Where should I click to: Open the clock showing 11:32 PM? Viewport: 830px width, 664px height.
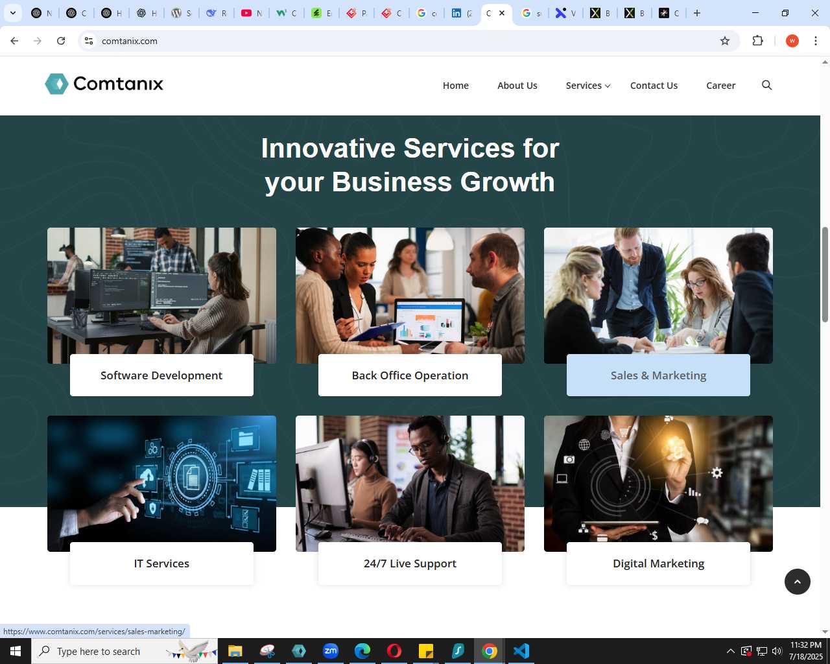(805, 651)
